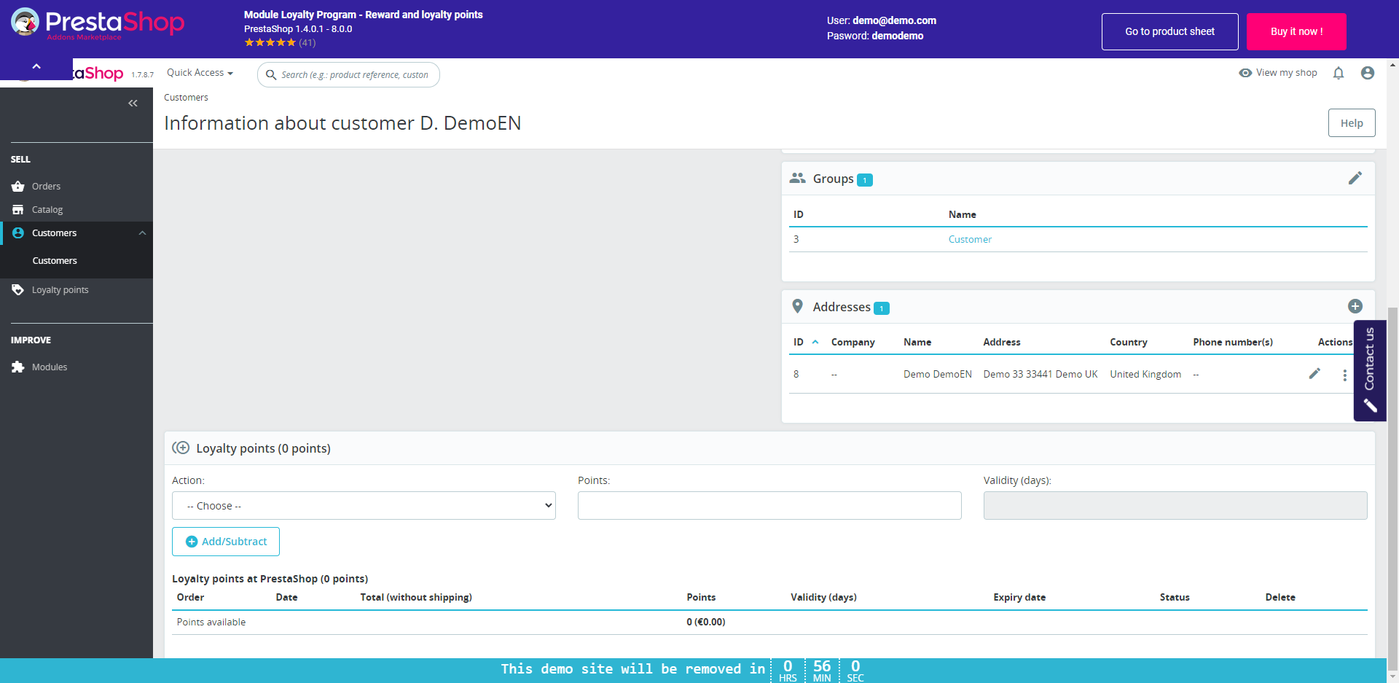1399x683 pixels.
Task: Open the Action Choose dropdown
Action: 364,506
